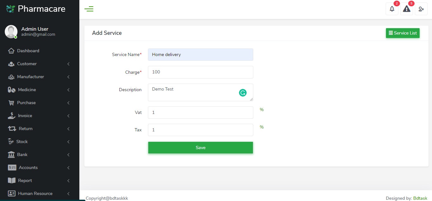Open the warning triangle alerts icon
The width and height of the screenshot is (432, 201).
tap(406, 9)
